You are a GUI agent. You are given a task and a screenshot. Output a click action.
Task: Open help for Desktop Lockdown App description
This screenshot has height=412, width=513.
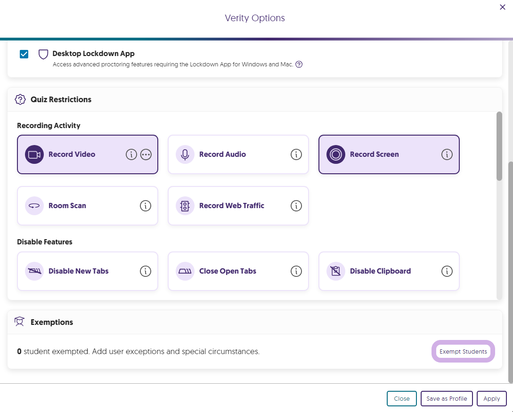[x=299, y=65]
